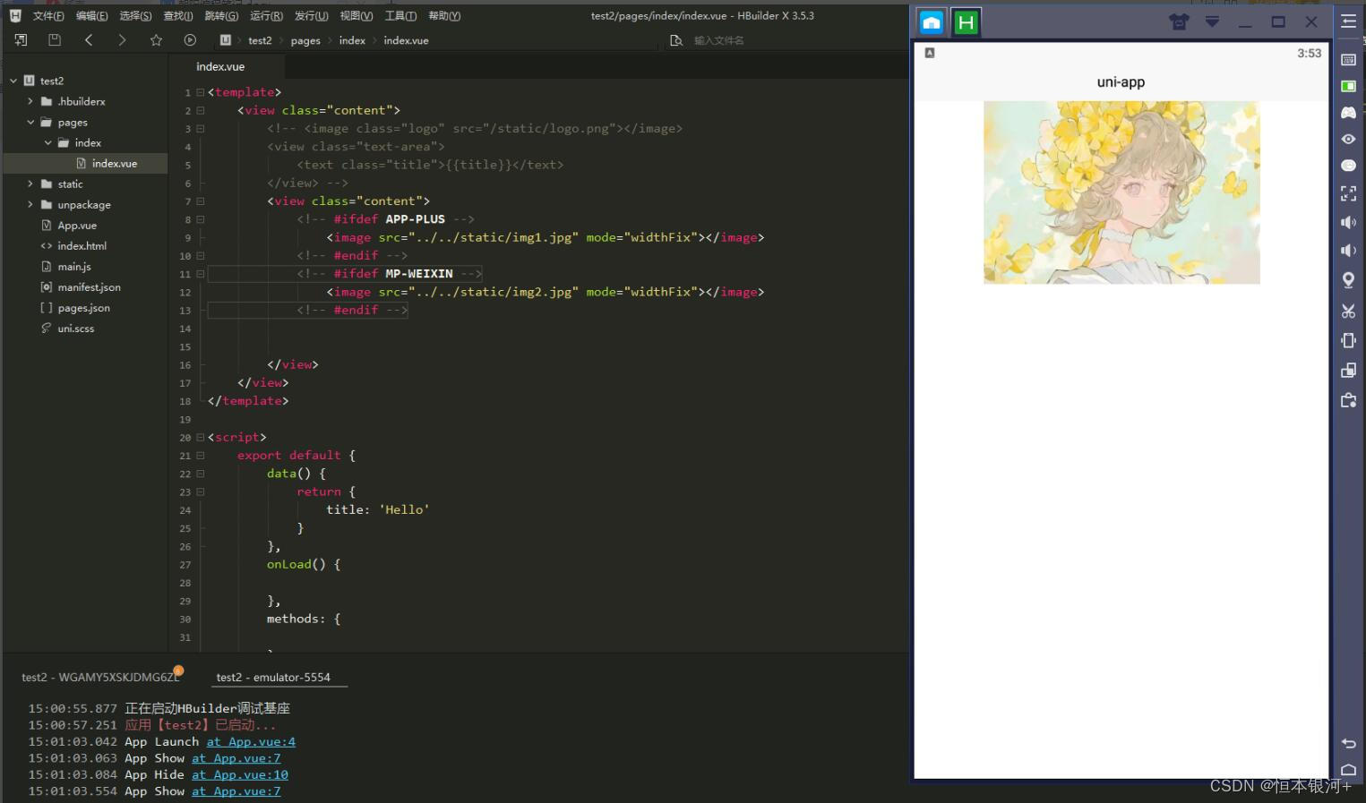Click the rotate screen icon in emulator sidebar
Screen dimensions: 1366x803
tap(1348, 340)
